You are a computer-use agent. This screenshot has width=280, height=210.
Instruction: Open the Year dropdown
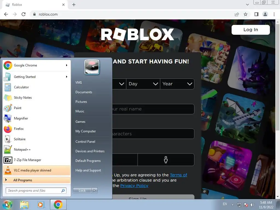(x=177, y=84)
